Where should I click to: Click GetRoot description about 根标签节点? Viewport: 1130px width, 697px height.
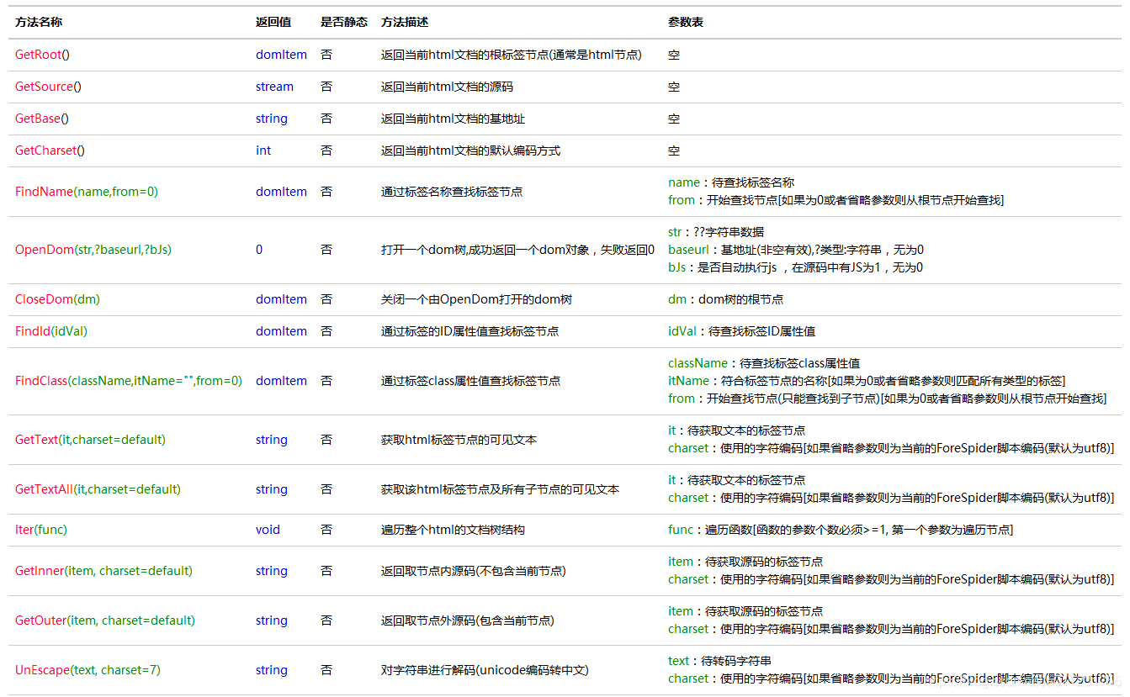tap(512, 55)
